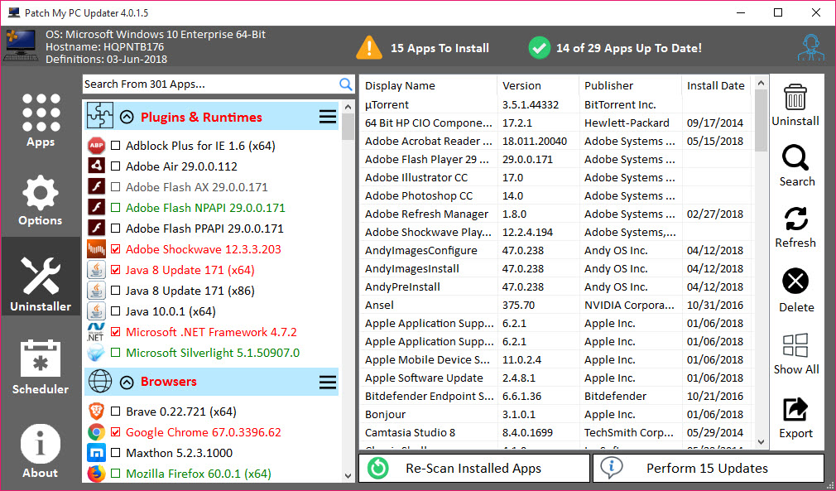Select the Uninstaller tools section
Screen dimensions: 836x491
tap(41, 277)
